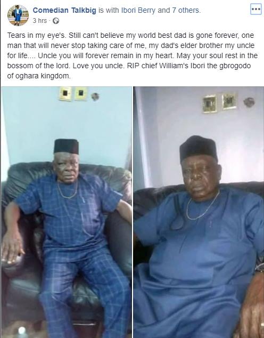This screenshot has width=264, height=338.
Task: Click the 'of oghara kingdom.' closing text
Action: click(39, 76)
